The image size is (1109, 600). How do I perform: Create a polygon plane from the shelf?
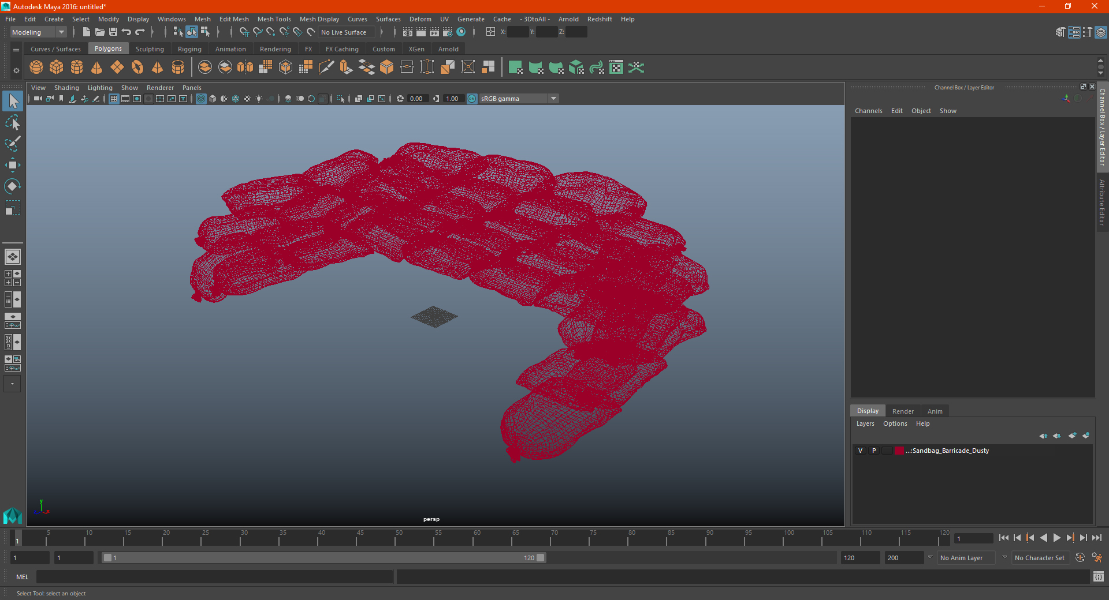(x=117, y=67)
